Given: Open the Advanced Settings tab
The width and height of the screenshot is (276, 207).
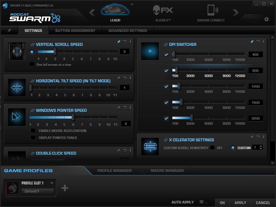Looking at the screenshot, I should tap(128, 31).
